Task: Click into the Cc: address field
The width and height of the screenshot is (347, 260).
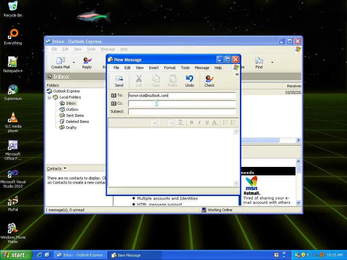Action: pyautogui.click(x=182, y=104)
